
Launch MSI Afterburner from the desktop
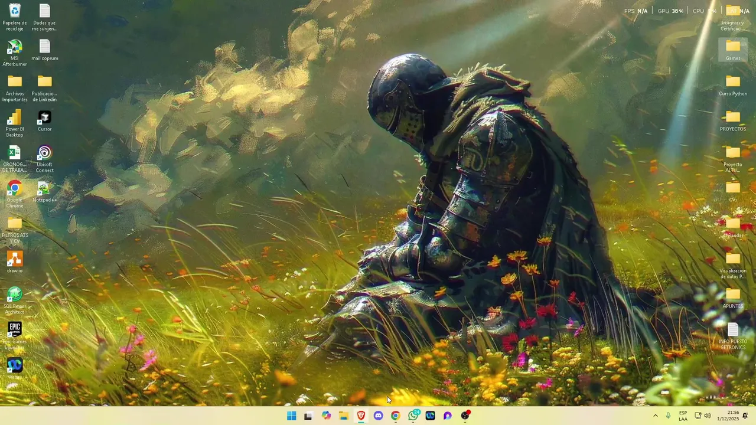coord(15,53)
